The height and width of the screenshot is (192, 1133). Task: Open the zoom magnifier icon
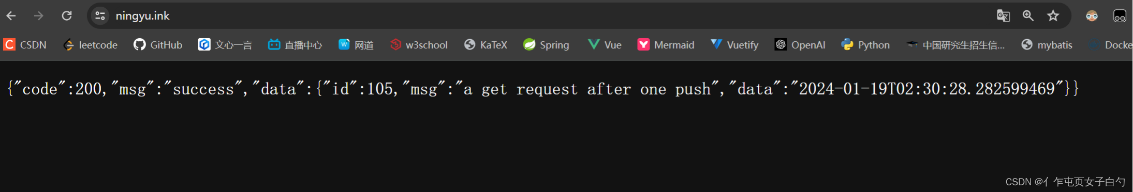(x=1028, y=16)
